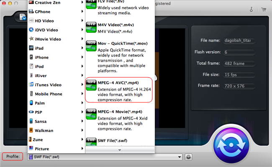Expand the HD Video submenu arrow

point(82,21)
